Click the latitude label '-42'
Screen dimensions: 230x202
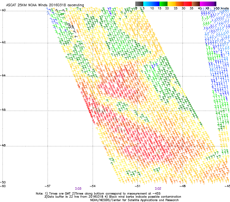tap(3, 42)
